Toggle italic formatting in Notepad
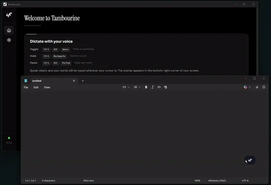Screen dimensions: 271x185 tap(152, 87)
